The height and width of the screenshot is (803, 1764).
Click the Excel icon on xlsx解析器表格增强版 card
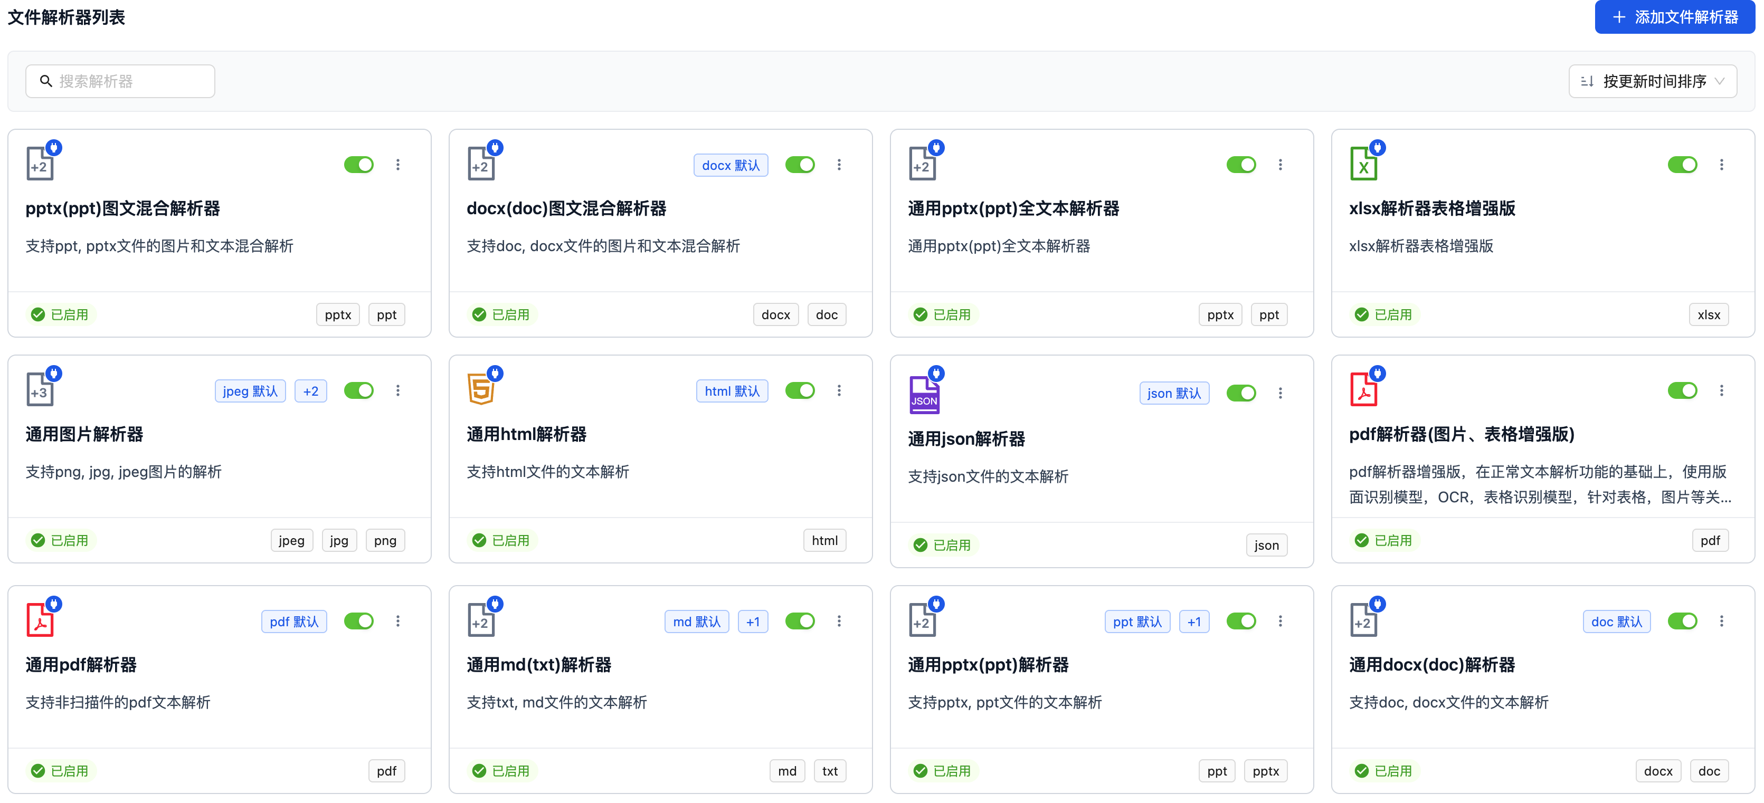1365,162
